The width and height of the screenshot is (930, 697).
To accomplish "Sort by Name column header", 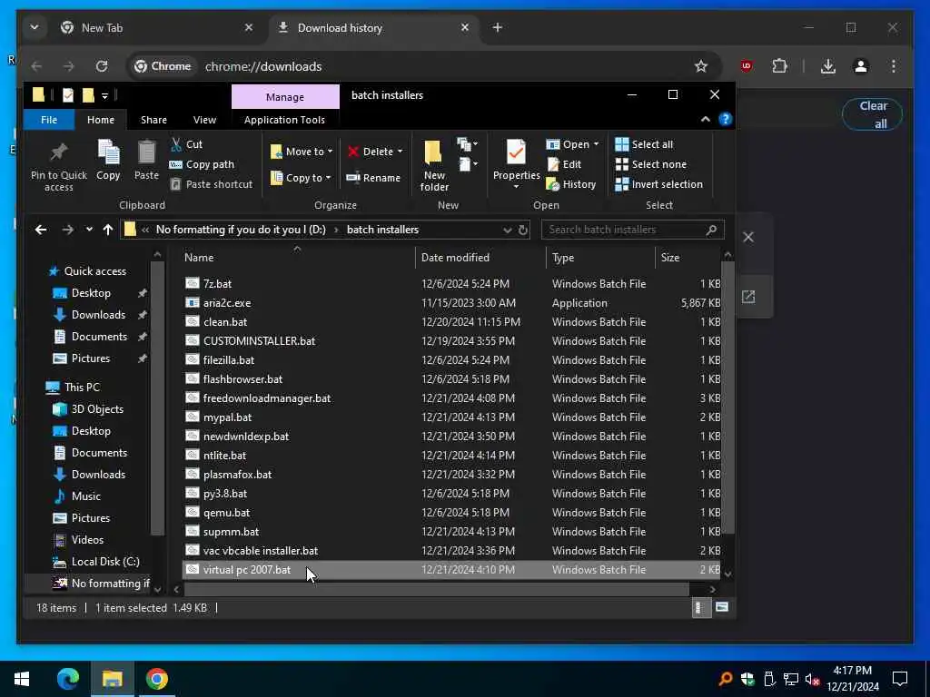I will coord(297,258).
